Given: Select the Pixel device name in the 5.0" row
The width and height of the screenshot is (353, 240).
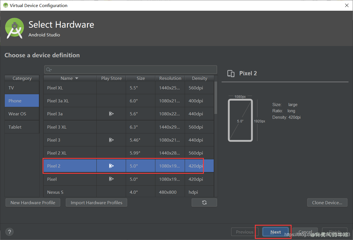Looking at the screenshot, I should [52, 179].
